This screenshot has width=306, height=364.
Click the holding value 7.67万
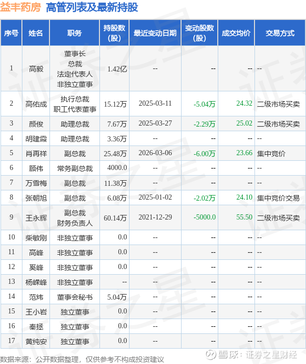[x=117, y=124]
